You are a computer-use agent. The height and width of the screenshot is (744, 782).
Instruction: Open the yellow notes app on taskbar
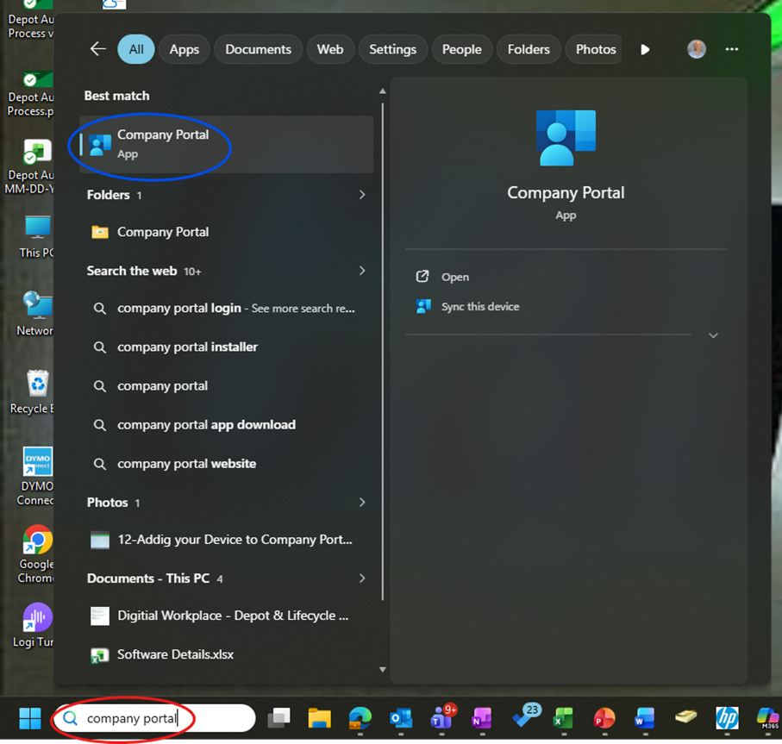(x=685, y=717)
